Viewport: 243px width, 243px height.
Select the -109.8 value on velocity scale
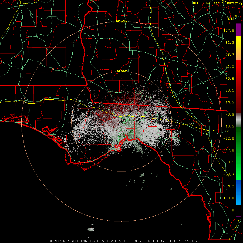228,198
